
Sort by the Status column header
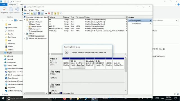(x=105, y=17)
